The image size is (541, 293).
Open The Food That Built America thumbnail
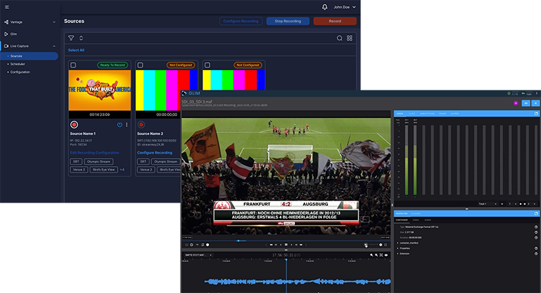pos(99,90)
